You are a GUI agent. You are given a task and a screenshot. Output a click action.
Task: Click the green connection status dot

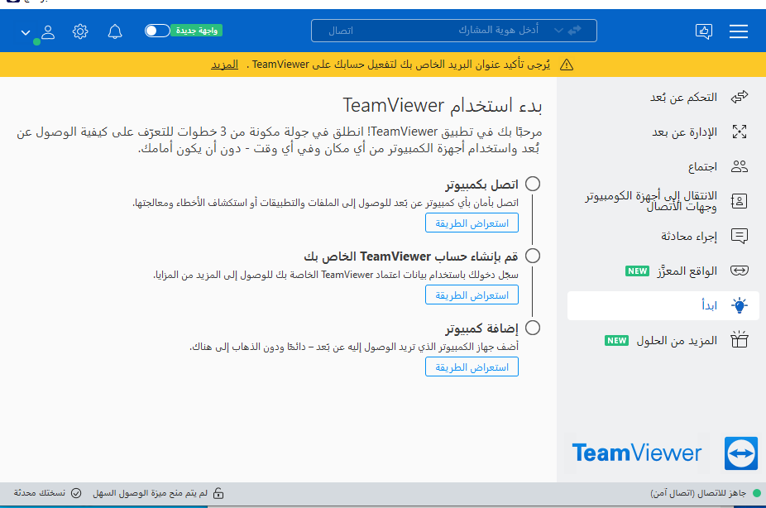point(757,493)
